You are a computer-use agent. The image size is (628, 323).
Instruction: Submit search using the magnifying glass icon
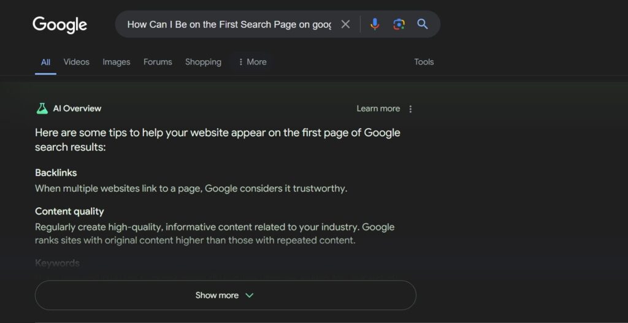(423, 25)
